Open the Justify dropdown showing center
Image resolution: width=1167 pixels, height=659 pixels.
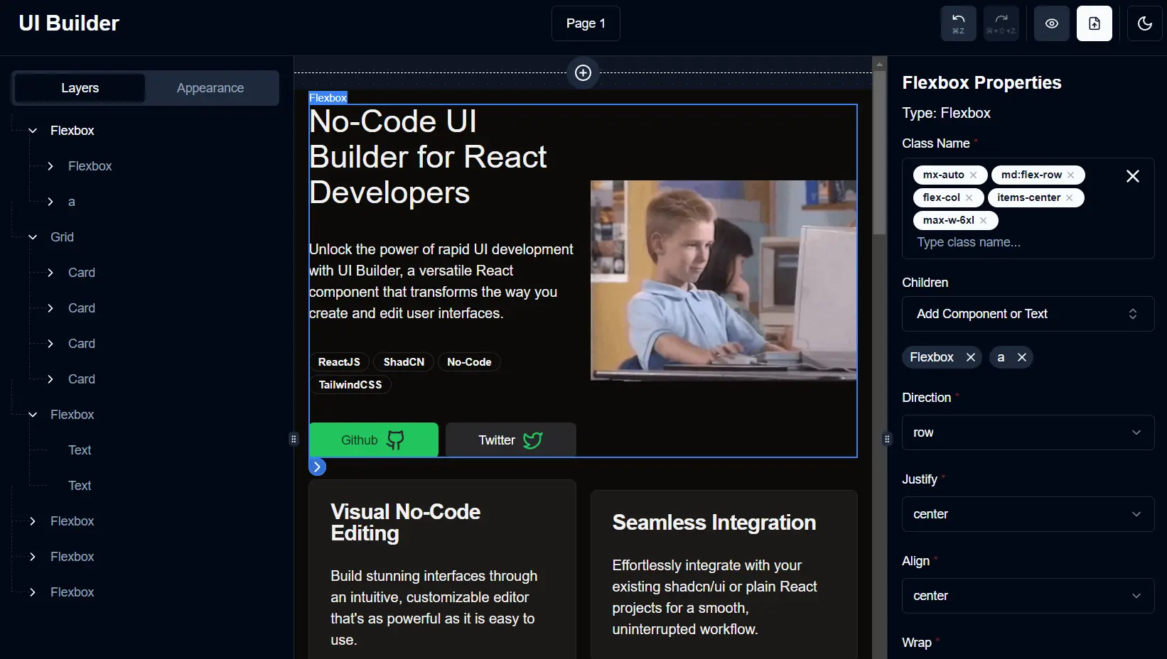click(1028, 514)
